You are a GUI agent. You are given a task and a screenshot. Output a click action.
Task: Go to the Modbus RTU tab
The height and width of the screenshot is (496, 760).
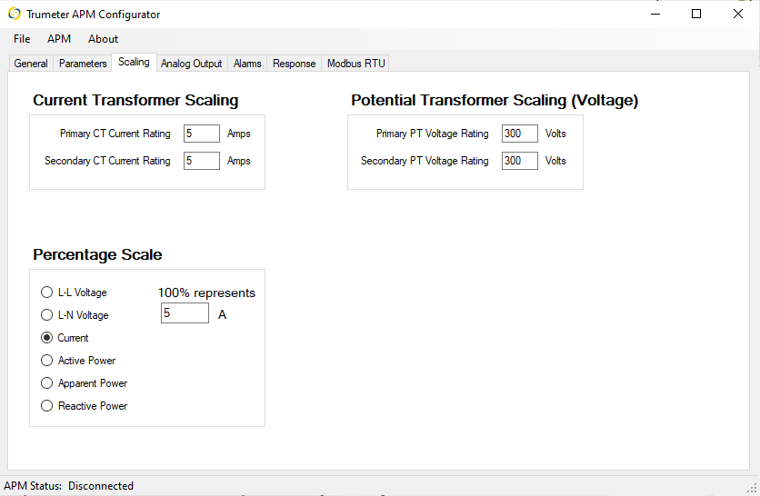[356, 64]
